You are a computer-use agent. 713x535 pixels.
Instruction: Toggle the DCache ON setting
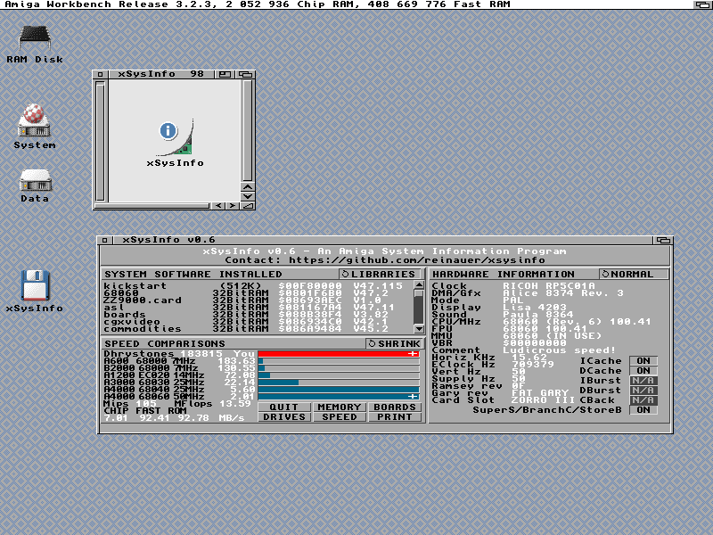coord(643,371)
